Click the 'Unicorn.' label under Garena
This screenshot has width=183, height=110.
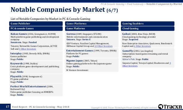point(71,40)
